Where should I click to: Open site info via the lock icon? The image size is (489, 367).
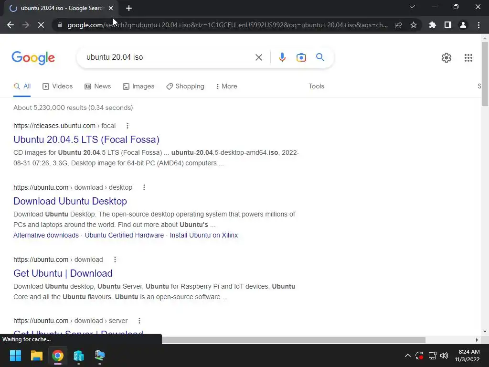pyautogui.click(x=60, y=25)
